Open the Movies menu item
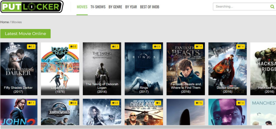Viewport: 276px width, 129px height. (82, 7)
